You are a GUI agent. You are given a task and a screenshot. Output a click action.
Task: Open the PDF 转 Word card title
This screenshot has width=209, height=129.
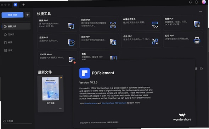coord(46,54)
